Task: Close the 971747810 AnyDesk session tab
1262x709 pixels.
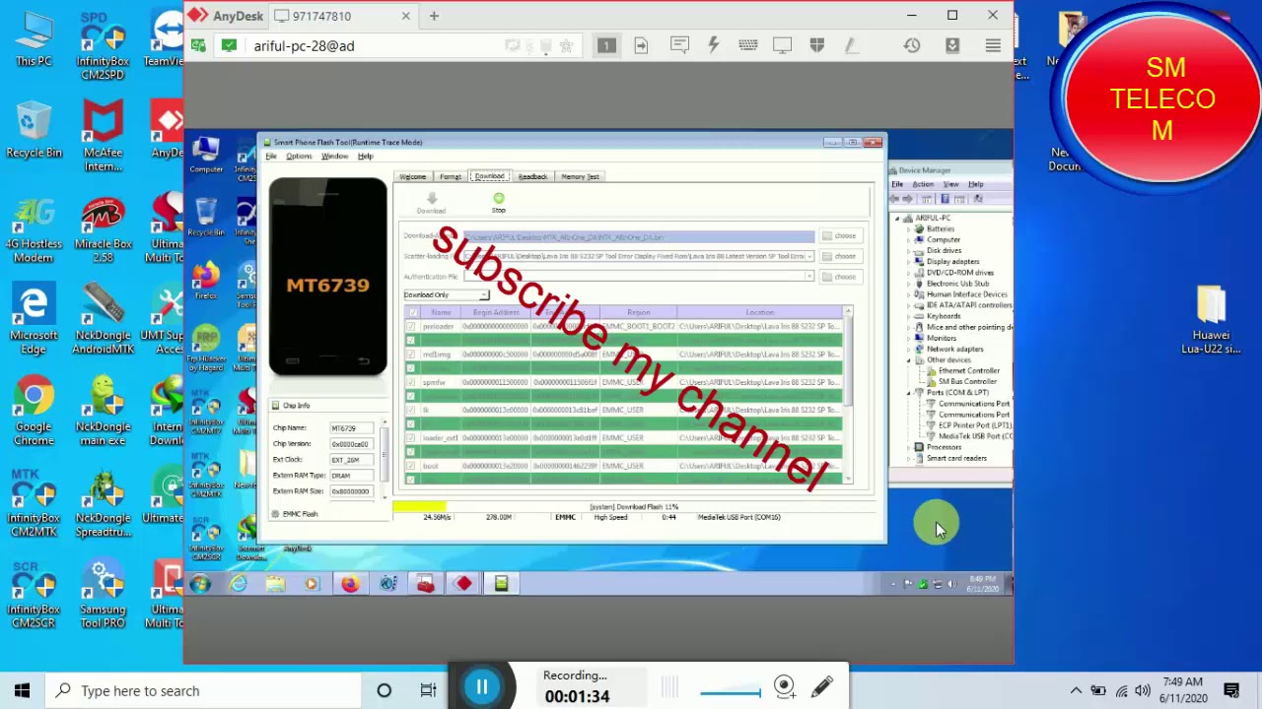Action: (x=405, y=16)
